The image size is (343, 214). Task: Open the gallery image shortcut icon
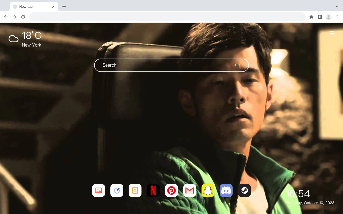99,190
